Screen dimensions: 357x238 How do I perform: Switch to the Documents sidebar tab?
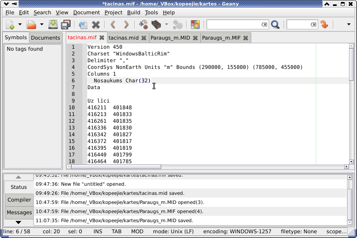[x=46, y=38]
